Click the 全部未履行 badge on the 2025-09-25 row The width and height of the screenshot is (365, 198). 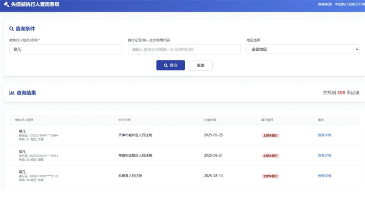tap(270, 135)
